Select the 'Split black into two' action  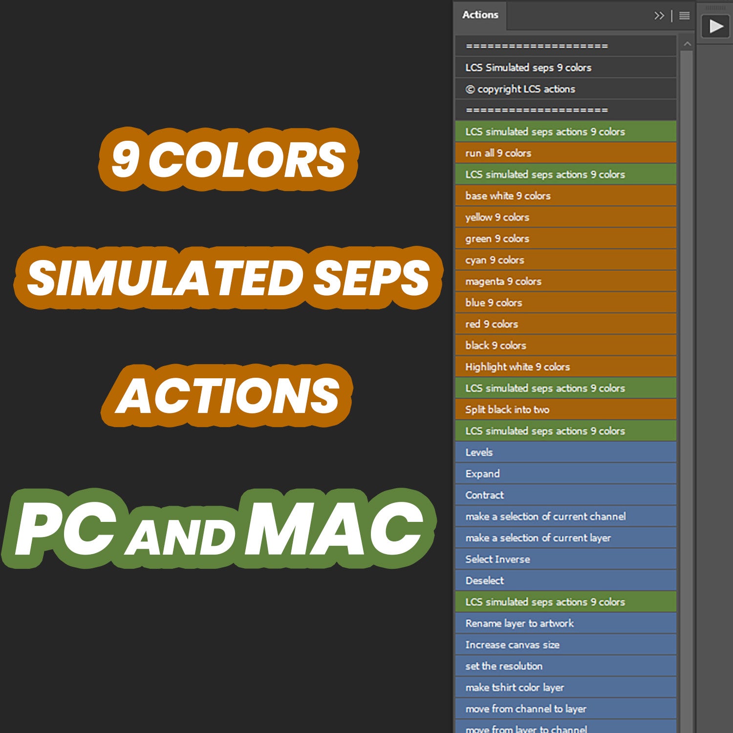(538, 410)
